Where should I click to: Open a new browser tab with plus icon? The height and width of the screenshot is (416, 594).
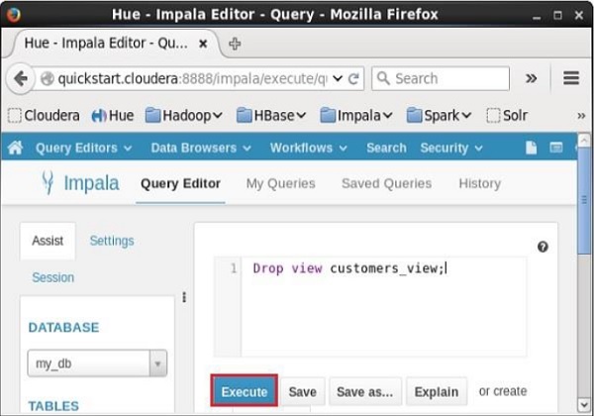(235, 44)
